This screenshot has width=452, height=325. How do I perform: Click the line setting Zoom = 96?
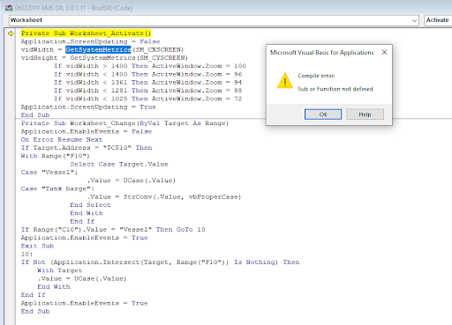[148, 74]
